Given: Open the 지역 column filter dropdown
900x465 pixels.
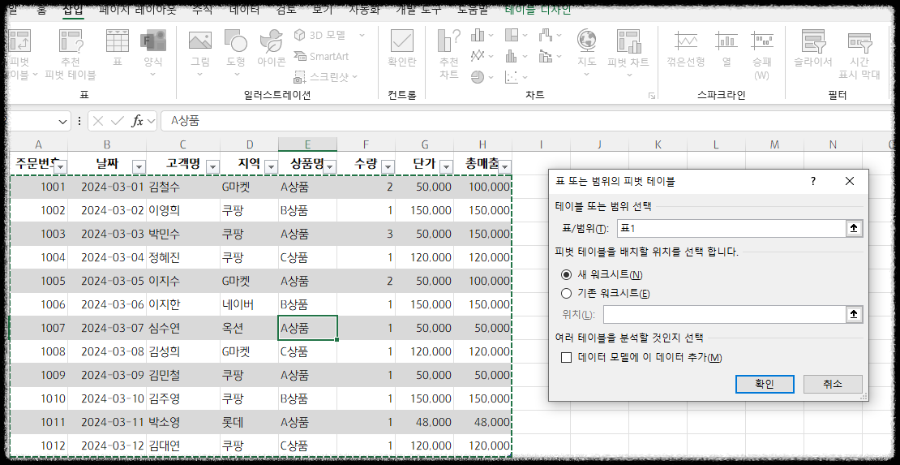Looking at the screenshot, I should click(271, 166).
